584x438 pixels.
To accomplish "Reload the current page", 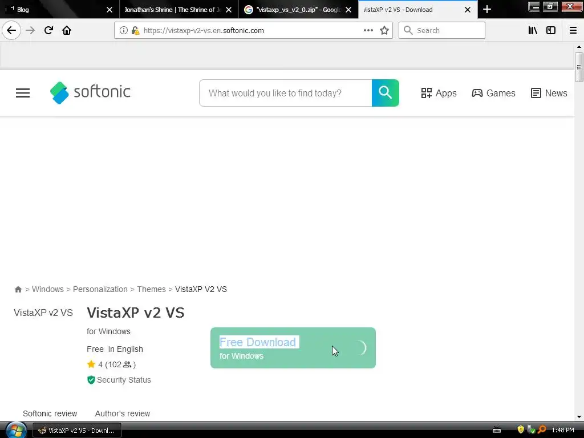I will (48, 30).
